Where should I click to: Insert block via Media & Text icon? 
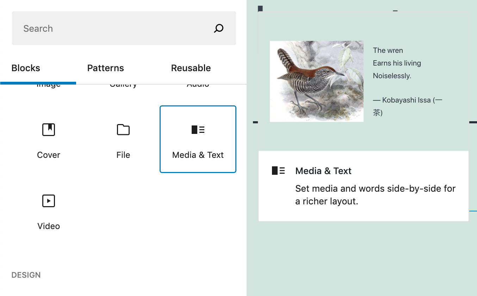click(x=198, y=130)
